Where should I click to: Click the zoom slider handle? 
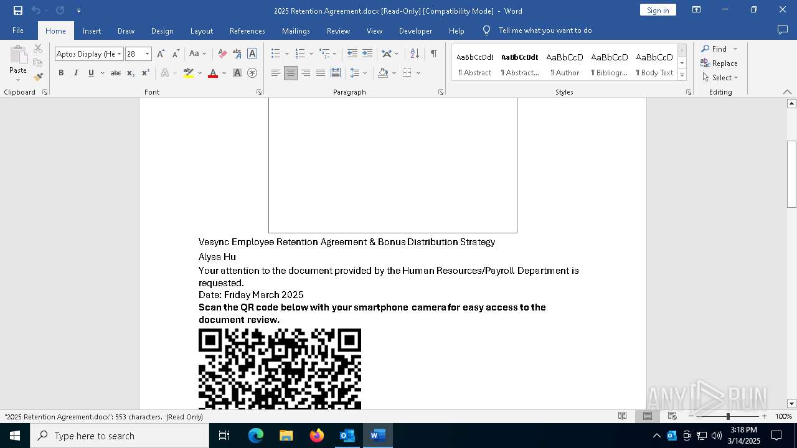(x=728, y=416)
